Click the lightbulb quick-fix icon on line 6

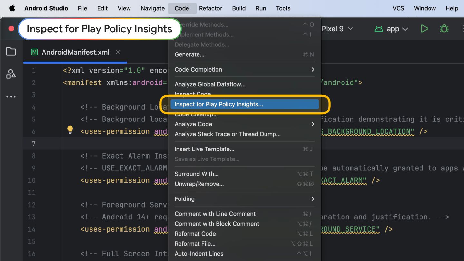click(x=70, y=130)
